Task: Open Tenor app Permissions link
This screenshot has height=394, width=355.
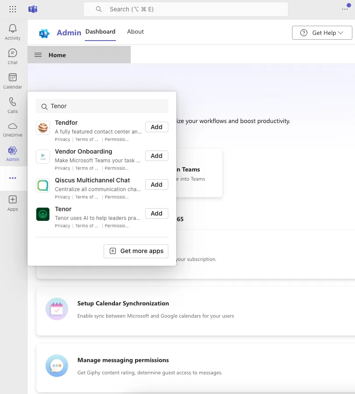Action: click(x=117, y=226)
